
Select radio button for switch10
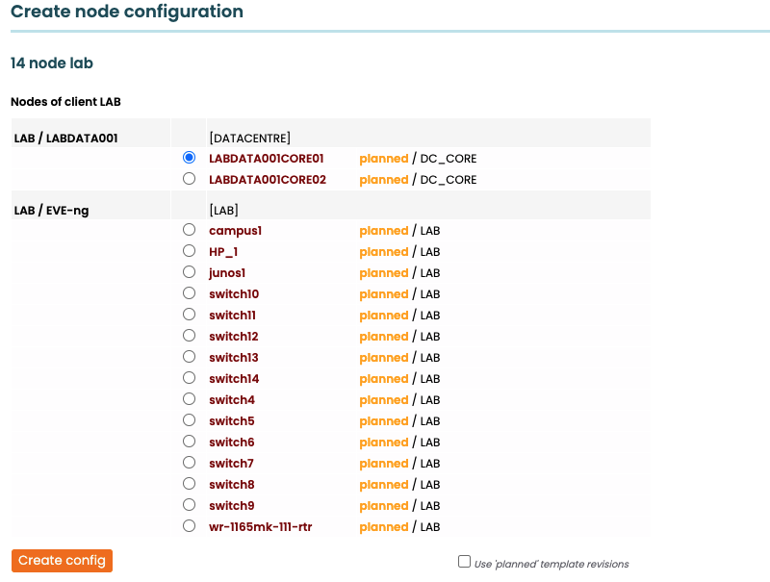click(189, 294)
